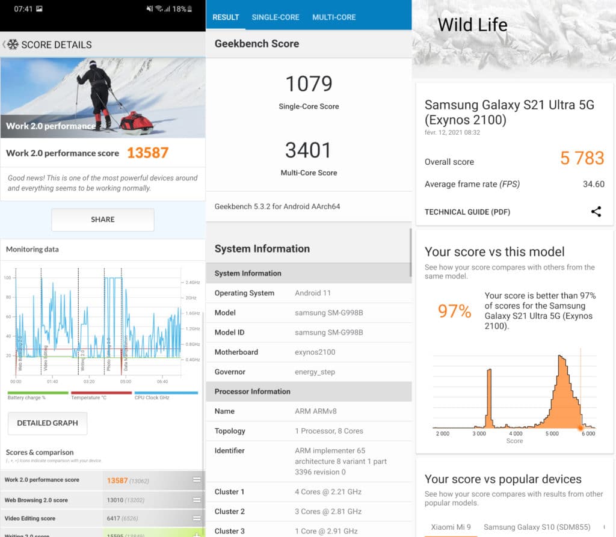616x537 pixels.
Task: Switch to the SINGLE-CORE tab
Action: pos(276,17)
